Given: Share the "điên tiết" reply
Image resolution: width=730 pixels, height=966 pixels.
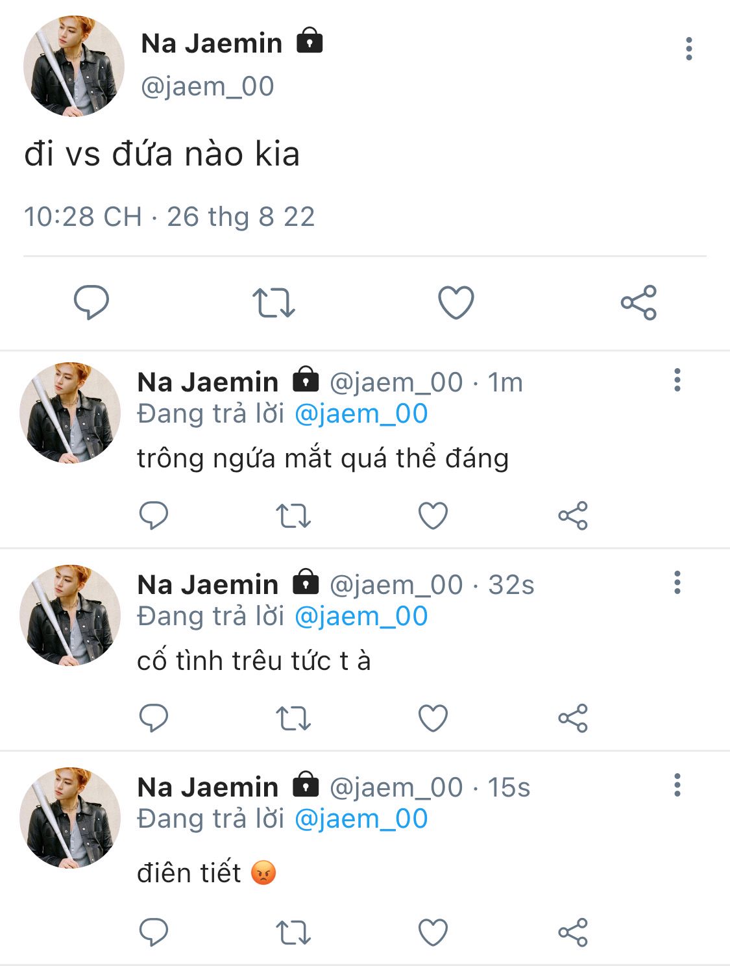Looking at the screenshot, I should [573, 933].
